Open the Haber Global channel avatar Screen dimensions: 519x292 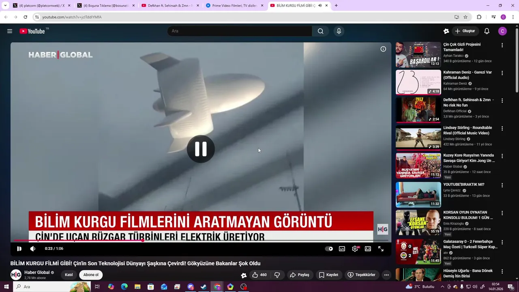[16, 275]
